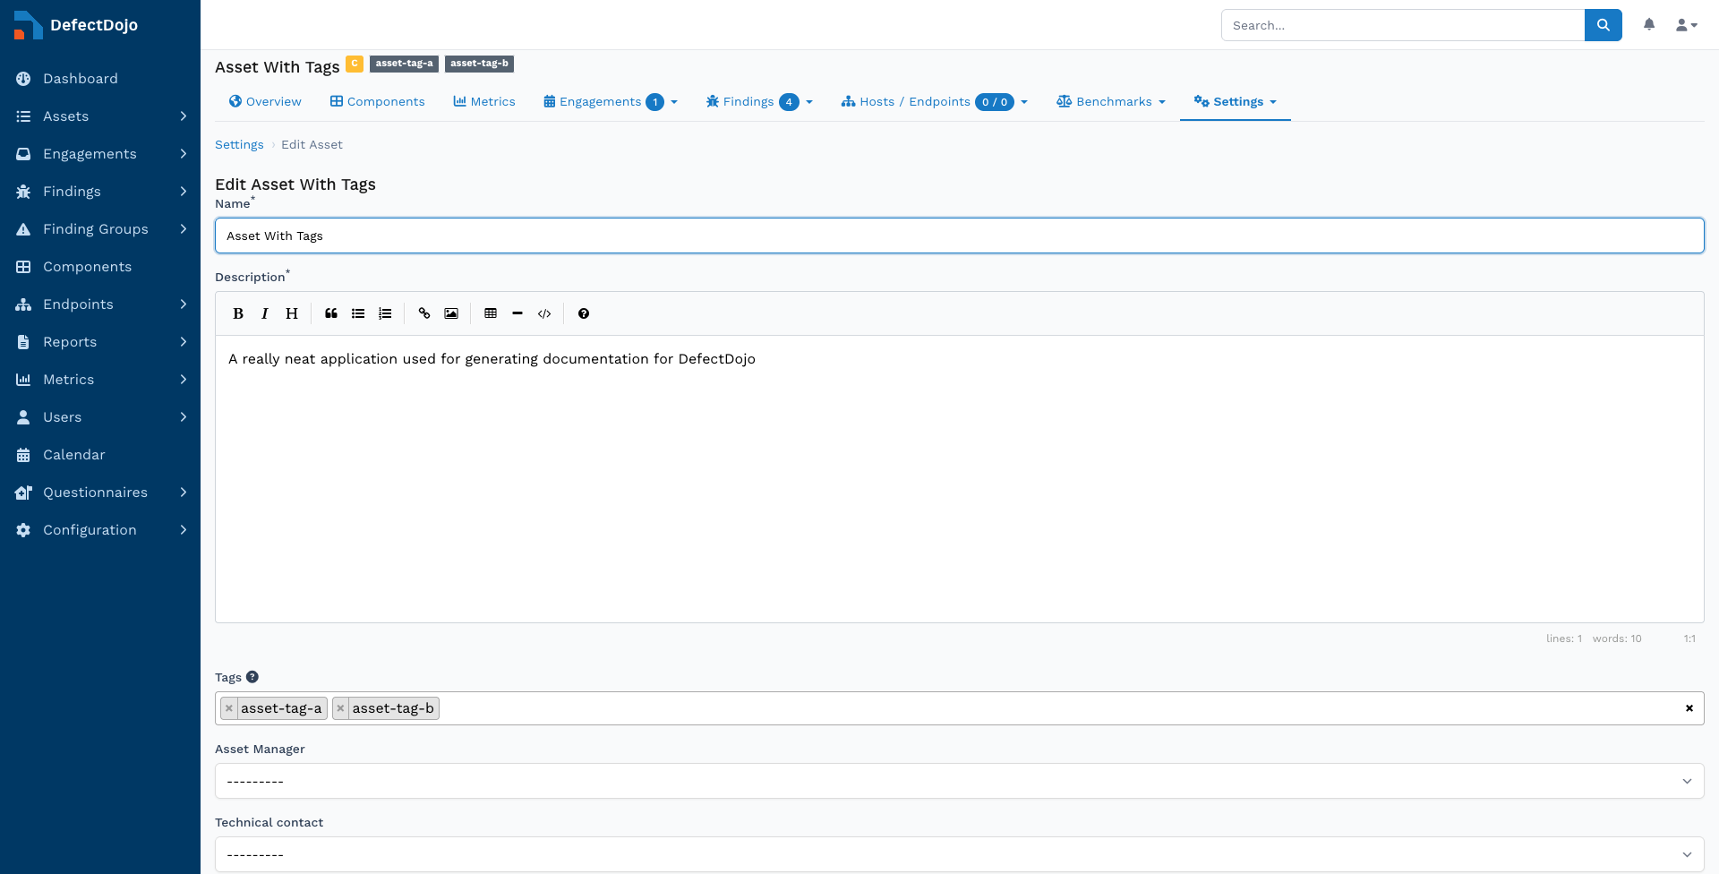This screenshot has width=1719, height=874.
Task: Click the Tags help question icon
Action: (252, 677)
